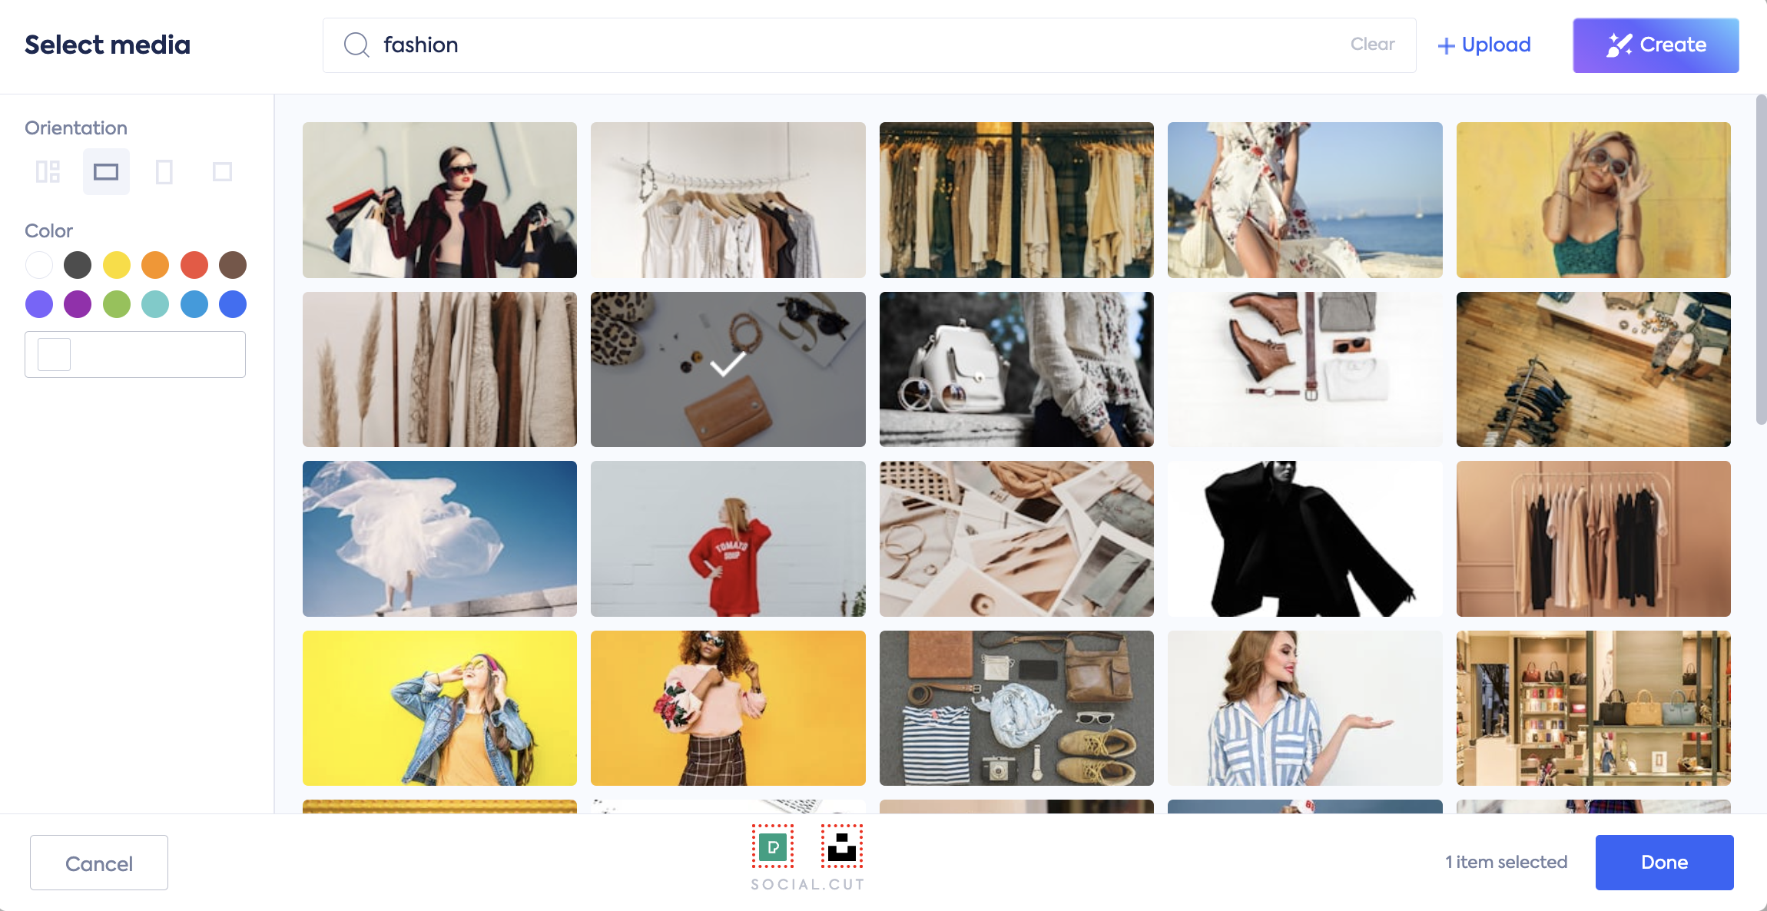Click the search magnifier icon

356,45
